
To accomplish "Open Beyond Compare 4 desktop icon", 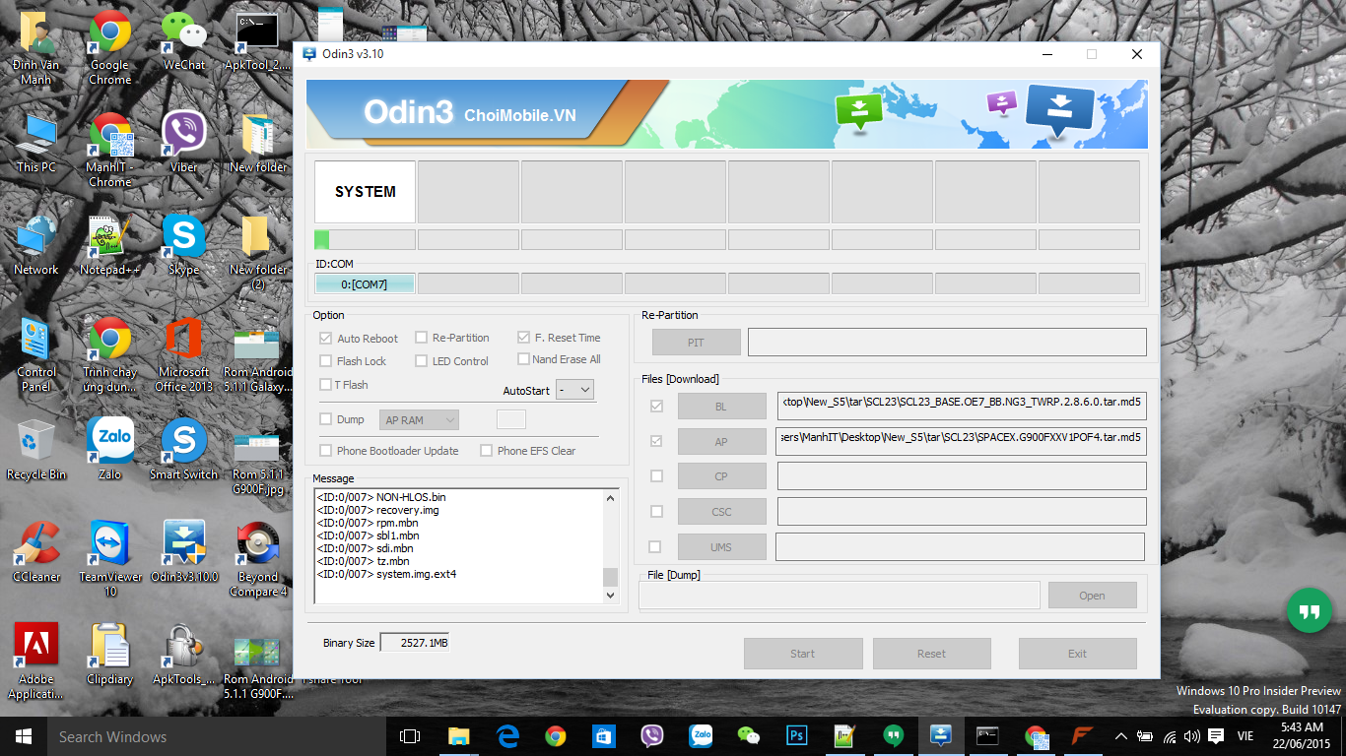I will 258,558.
